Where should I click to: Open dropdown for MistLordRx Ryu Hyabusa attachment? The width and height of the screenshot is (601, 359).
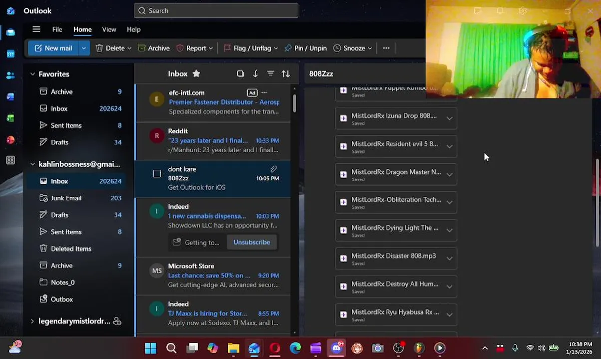(449, 315)
